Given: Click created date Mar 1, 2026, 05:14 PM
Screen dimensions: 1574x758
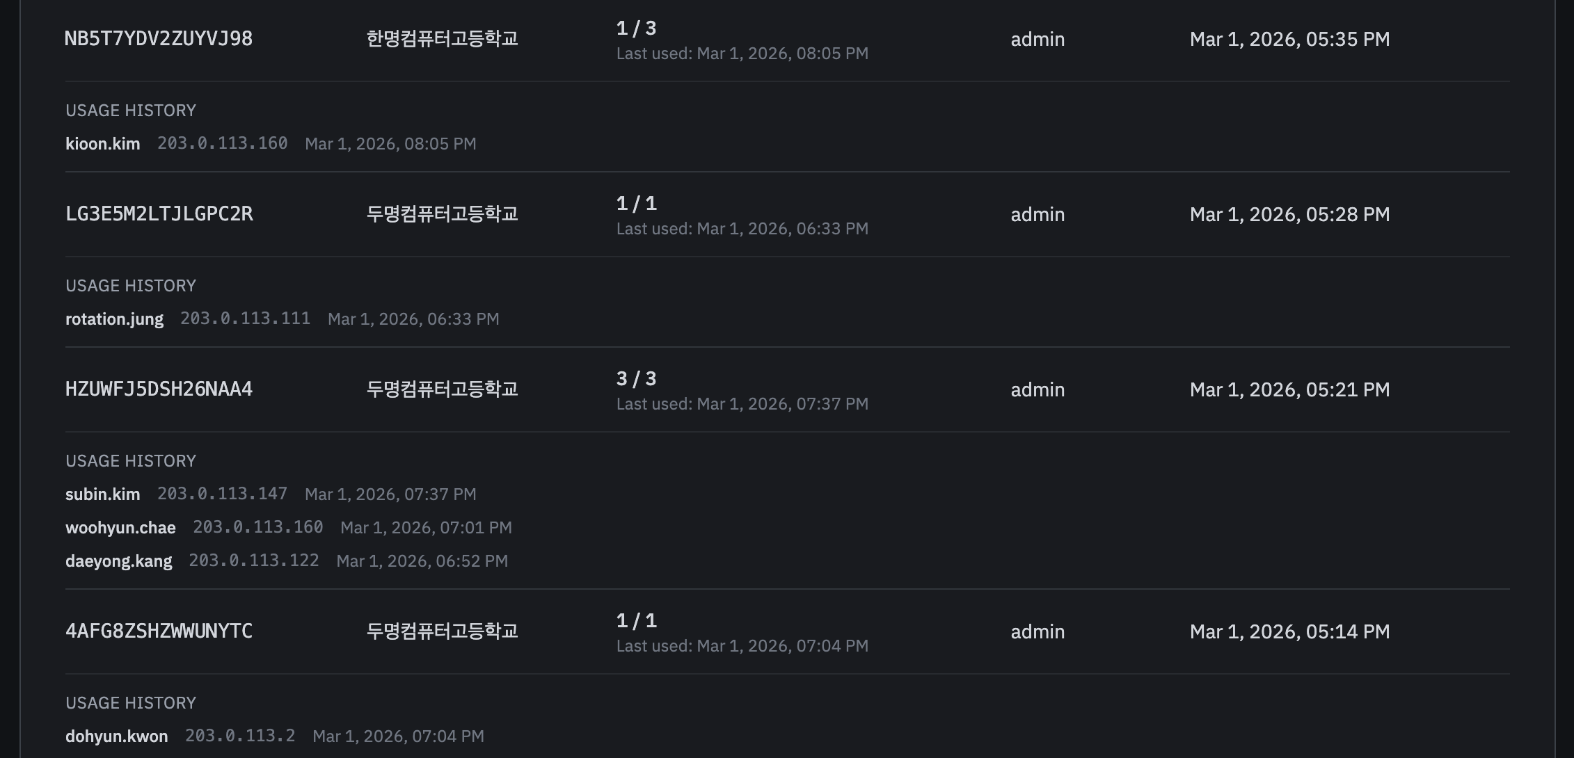Looking at the screenshot, I should [x=1289, y=631].
